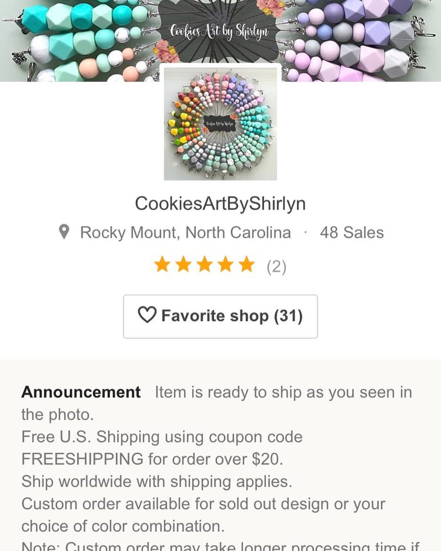Click the heart icon on Favorite shop
Viewport: 441px width, 551px height.
tap(147, 315)
